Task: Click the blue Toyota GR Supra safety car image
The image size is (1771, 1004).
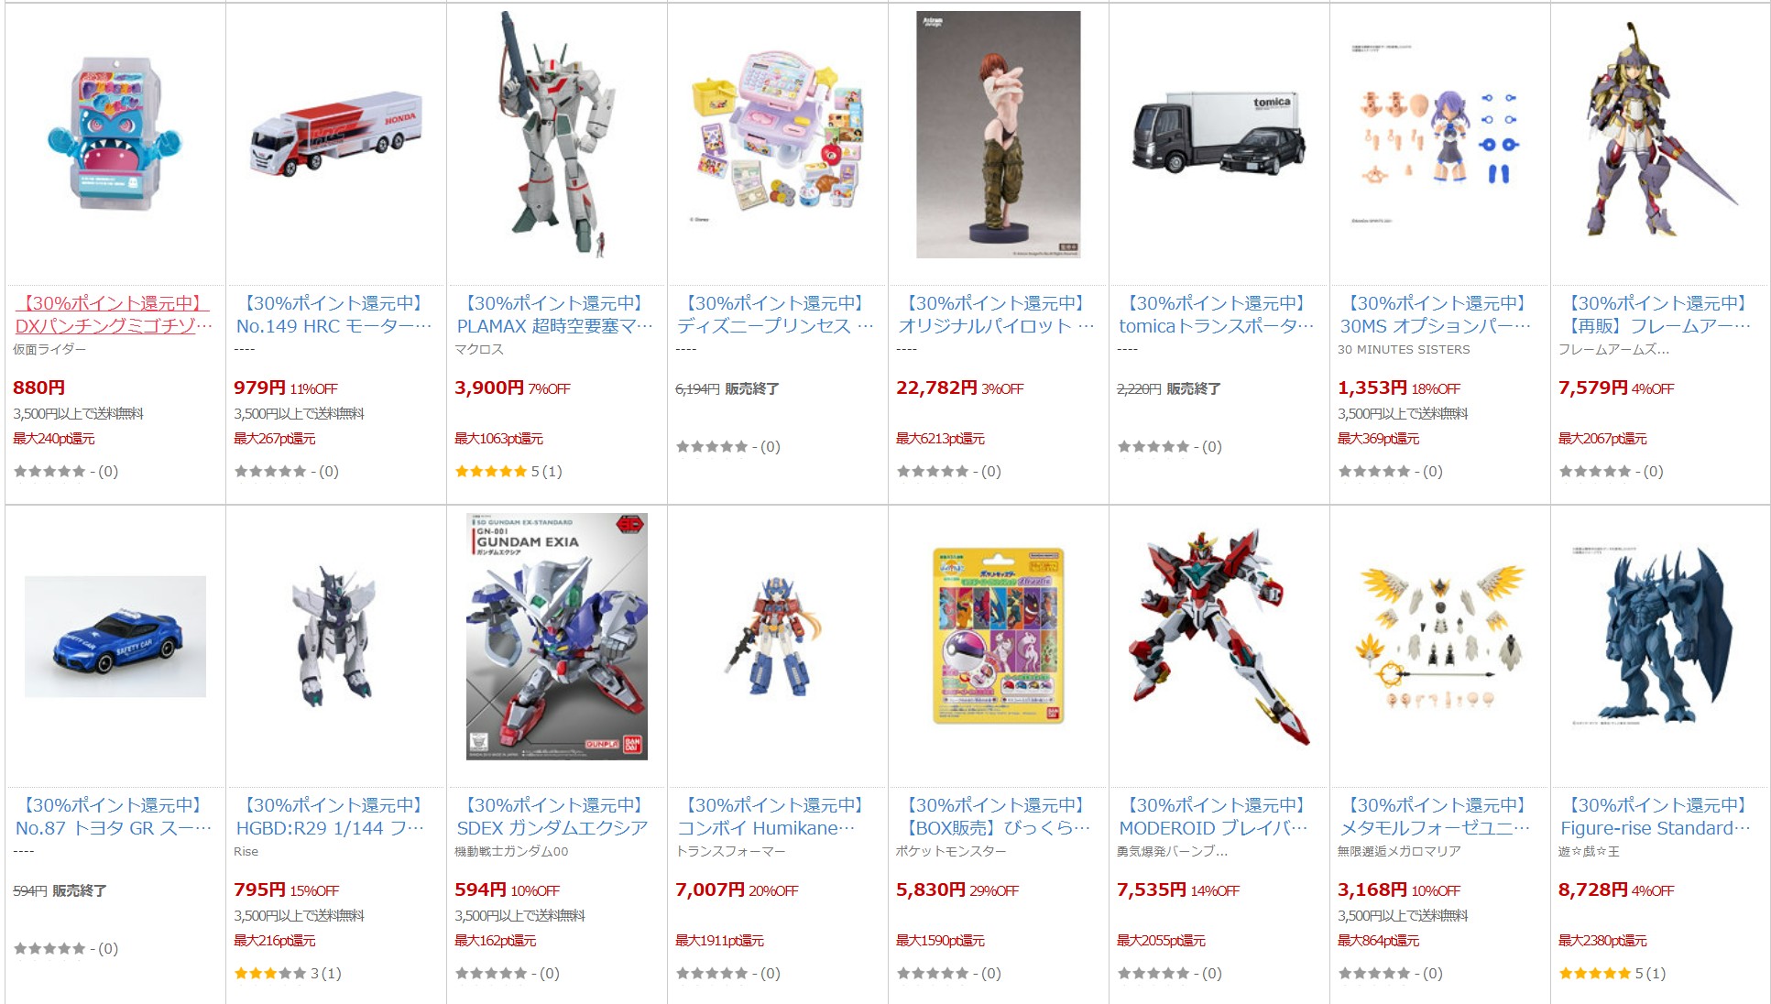Action: coord(115,637)
